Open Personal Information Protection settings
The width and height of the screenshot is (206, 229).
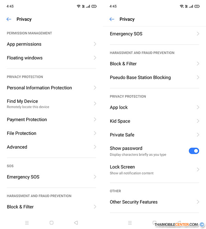(39, 88)
